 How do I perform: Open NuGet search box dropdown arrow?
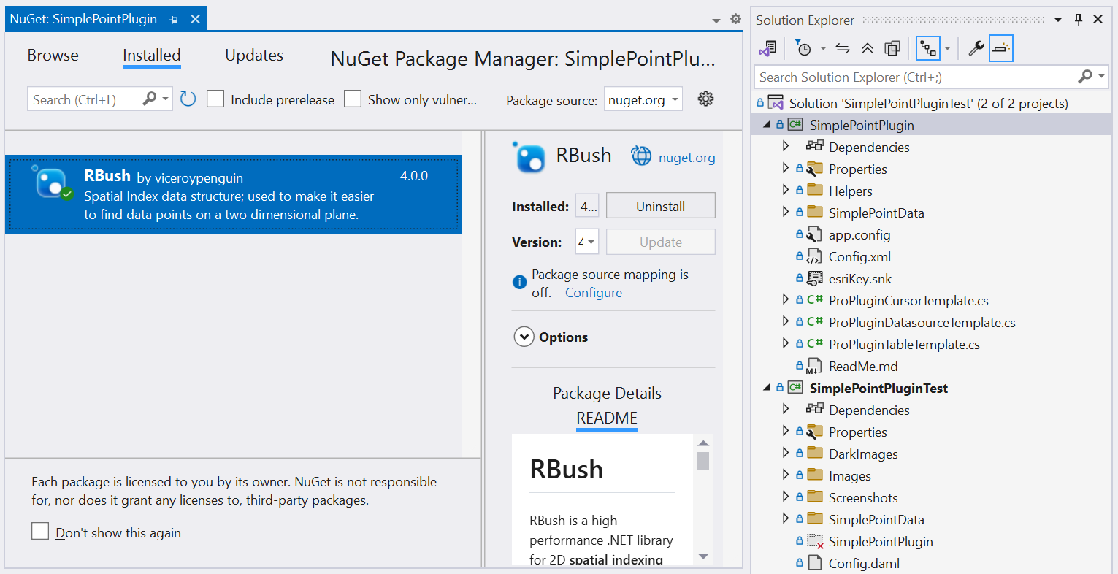click(x=166, y=99)
